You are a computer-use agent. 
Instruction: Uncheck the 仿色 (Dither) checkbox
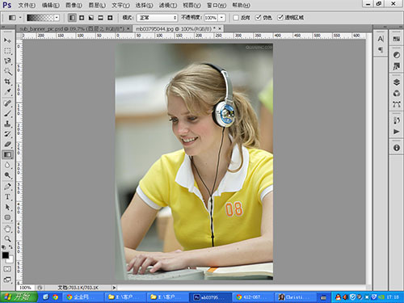click(x=259, y=18)
